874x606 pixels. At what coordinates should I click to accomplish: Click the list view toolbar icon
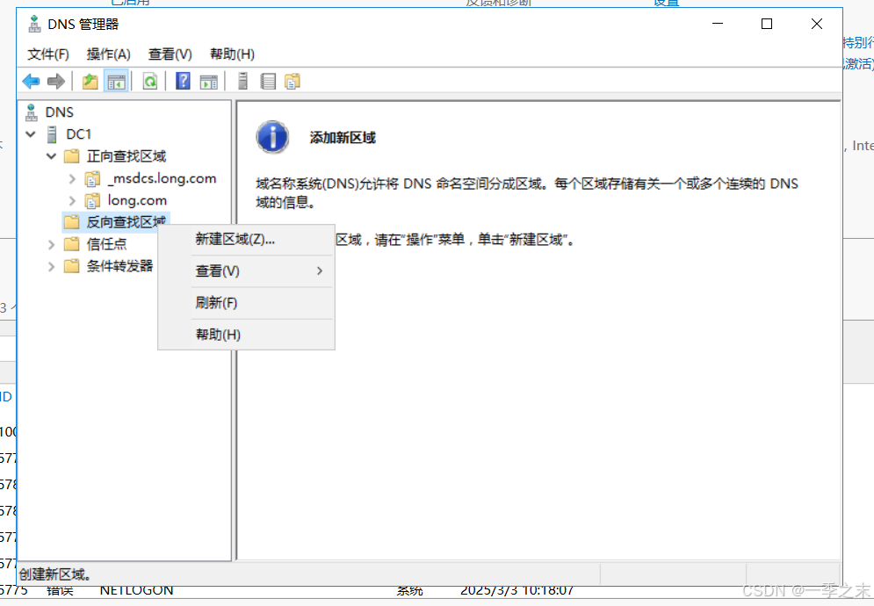tap(268, 82)
